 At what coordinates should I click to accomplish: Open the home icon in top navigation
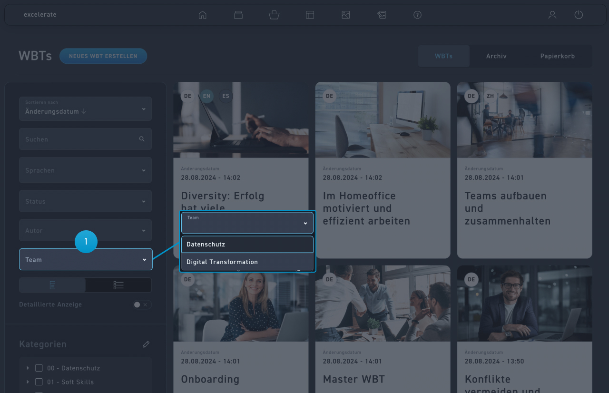(x=203, y=15)
